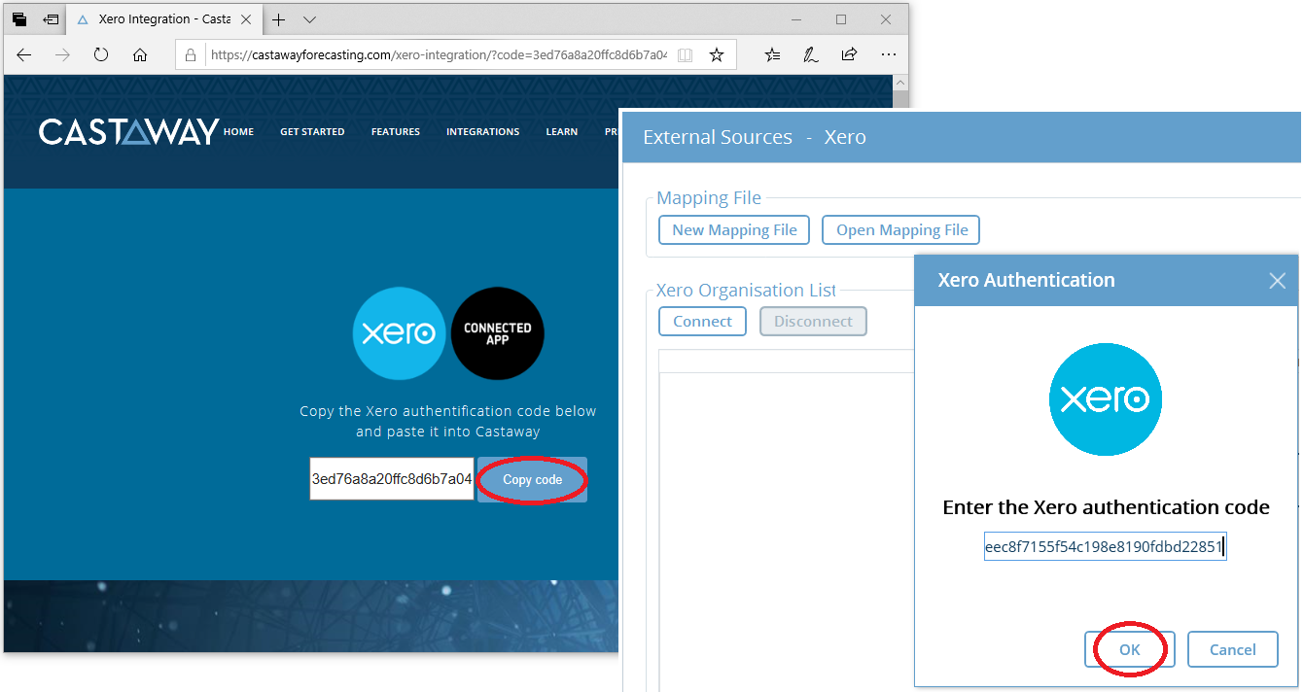The image size is (1304, 692).
Task: Click the Share icon in Edge toolbar
Action: (x=849, y=55)
